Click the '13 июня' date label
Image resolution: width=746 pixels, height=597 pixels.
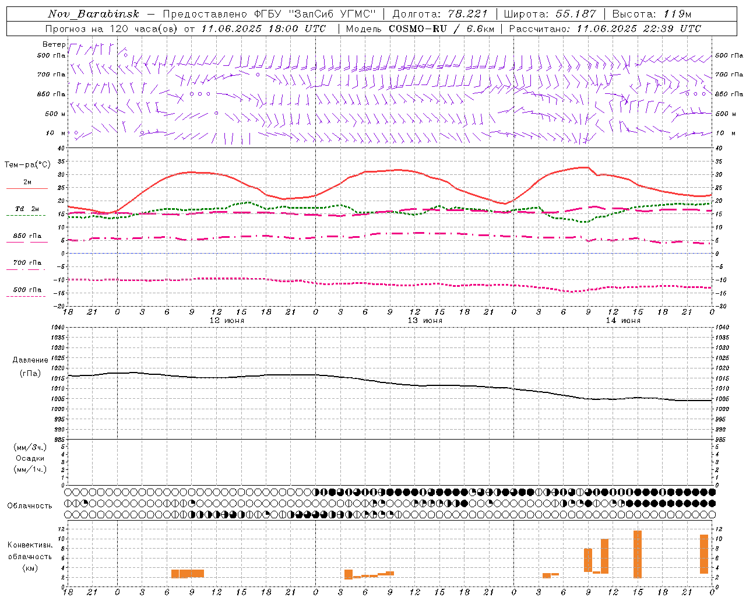425,321
